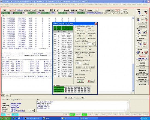Enable the Sound checkbox
This screenshot has width=150, height=120.
122,10
